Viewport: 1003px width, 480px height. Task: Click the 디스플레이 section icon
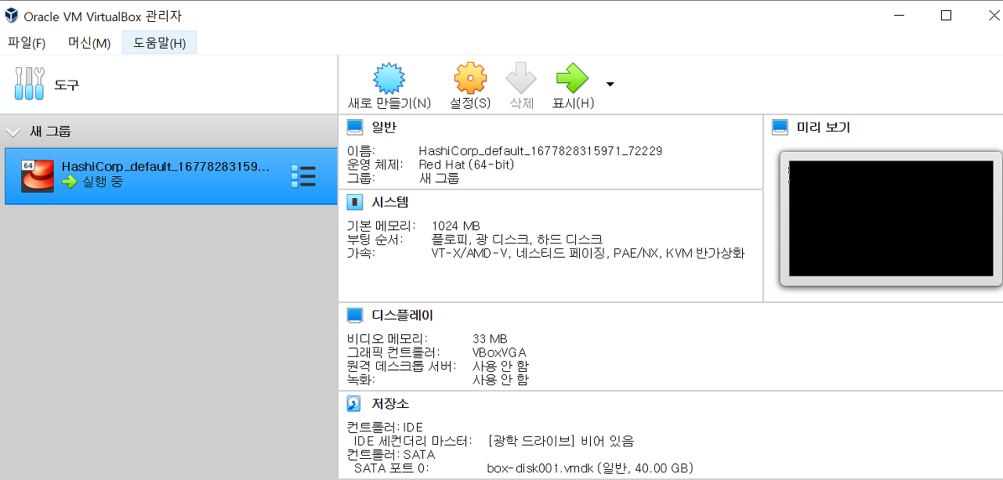point(355,315)
